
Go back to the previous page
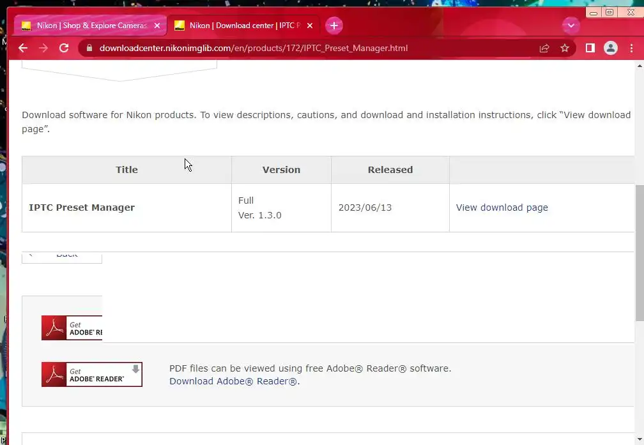(23, 48)
